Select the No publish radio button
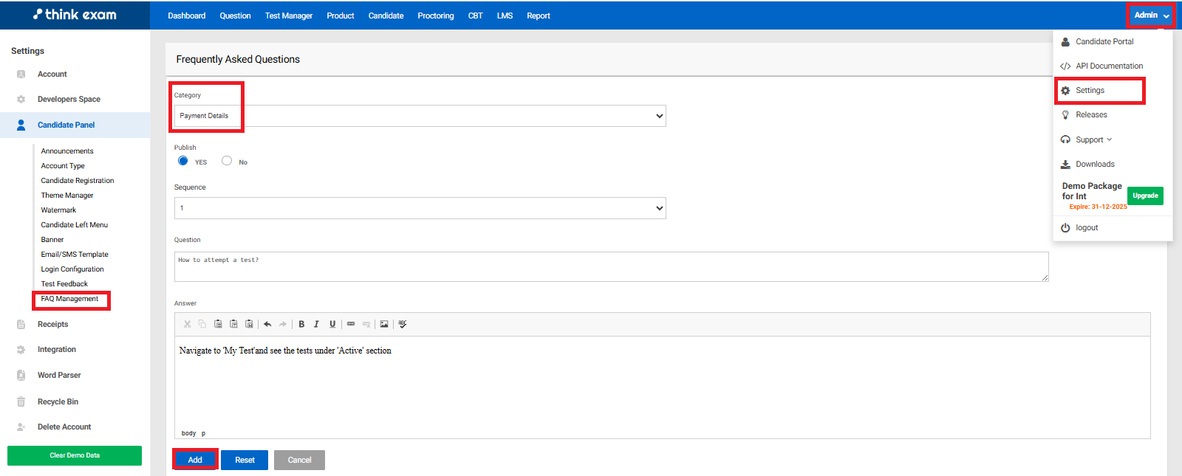The width and height of the screenshot is (1182, 476). (x=227, y=161)
